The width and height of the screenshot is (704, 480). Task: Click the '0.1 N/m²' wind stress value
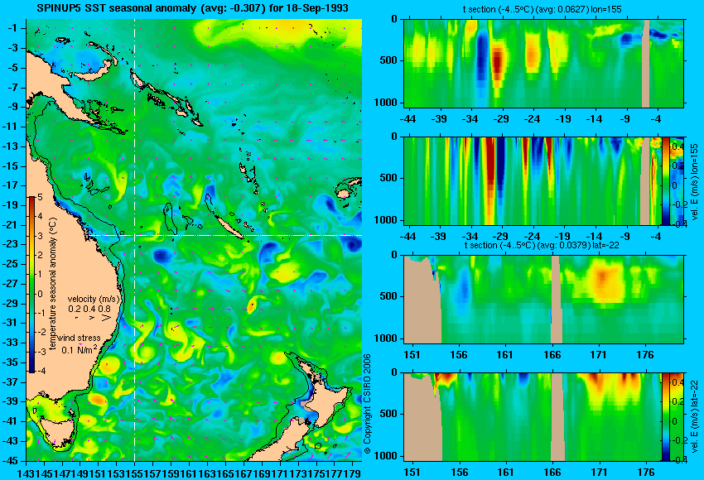80,349
